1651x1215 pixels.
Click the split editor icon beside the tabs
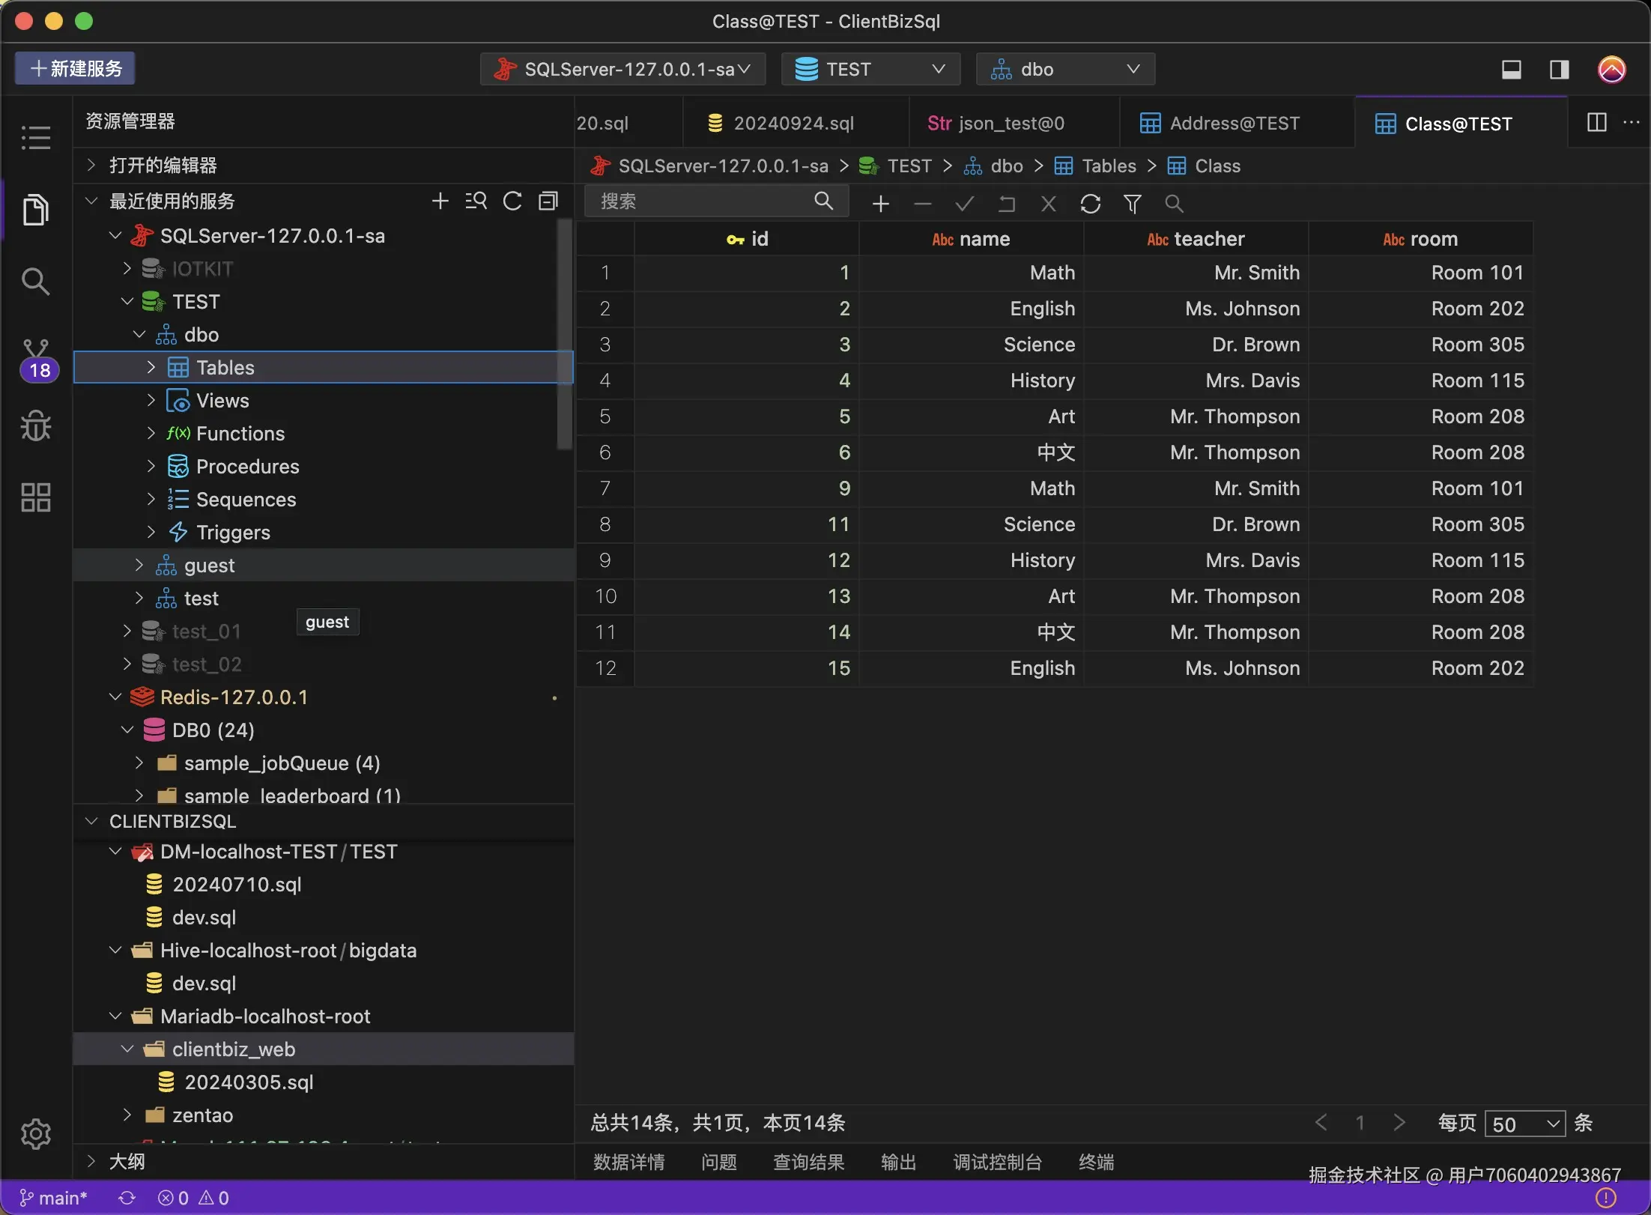point(1596,123)
